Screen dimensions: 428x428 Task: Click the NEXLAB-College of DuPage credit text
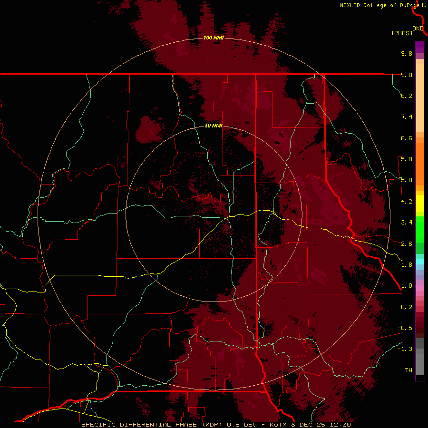(x=379, y=5)
